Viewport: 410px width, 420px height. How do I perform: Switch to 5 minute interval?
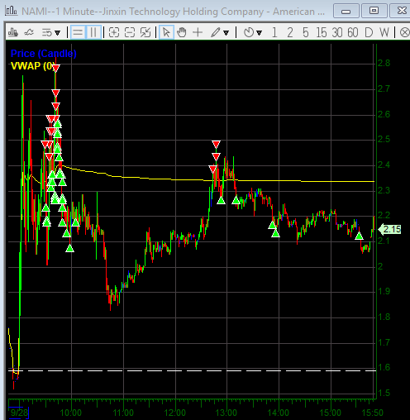click(x=305, y=32)
